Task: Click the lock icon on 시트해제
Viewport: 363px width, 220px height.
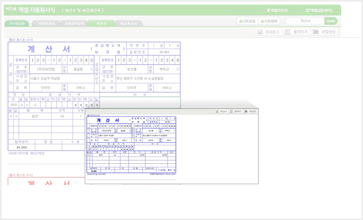Action: 262,21
